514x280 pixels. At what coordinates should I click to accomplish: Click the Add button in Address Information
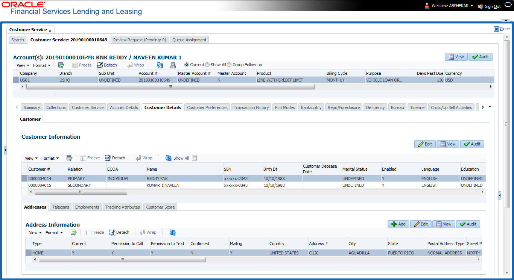pos(398,224)
